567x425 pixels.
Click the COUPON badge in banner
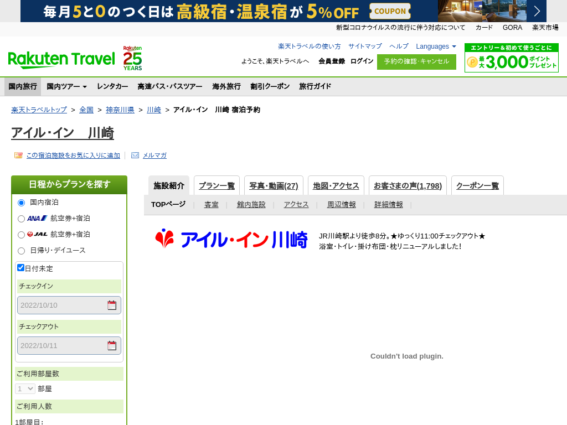point(390,11)
